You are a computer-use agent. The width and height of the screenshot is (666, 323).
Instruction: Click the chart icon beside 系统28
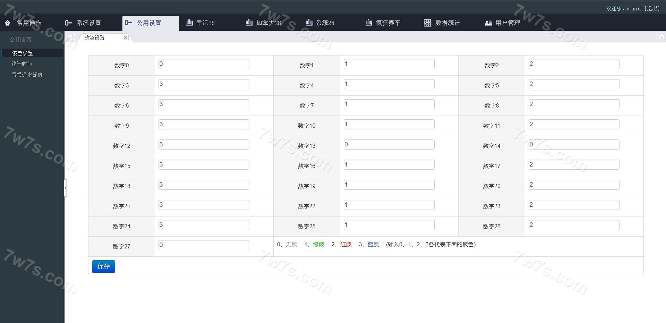(x=309, y=23)
